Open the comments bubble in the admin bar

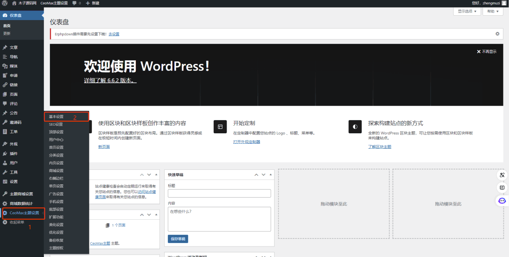[75, 3]
